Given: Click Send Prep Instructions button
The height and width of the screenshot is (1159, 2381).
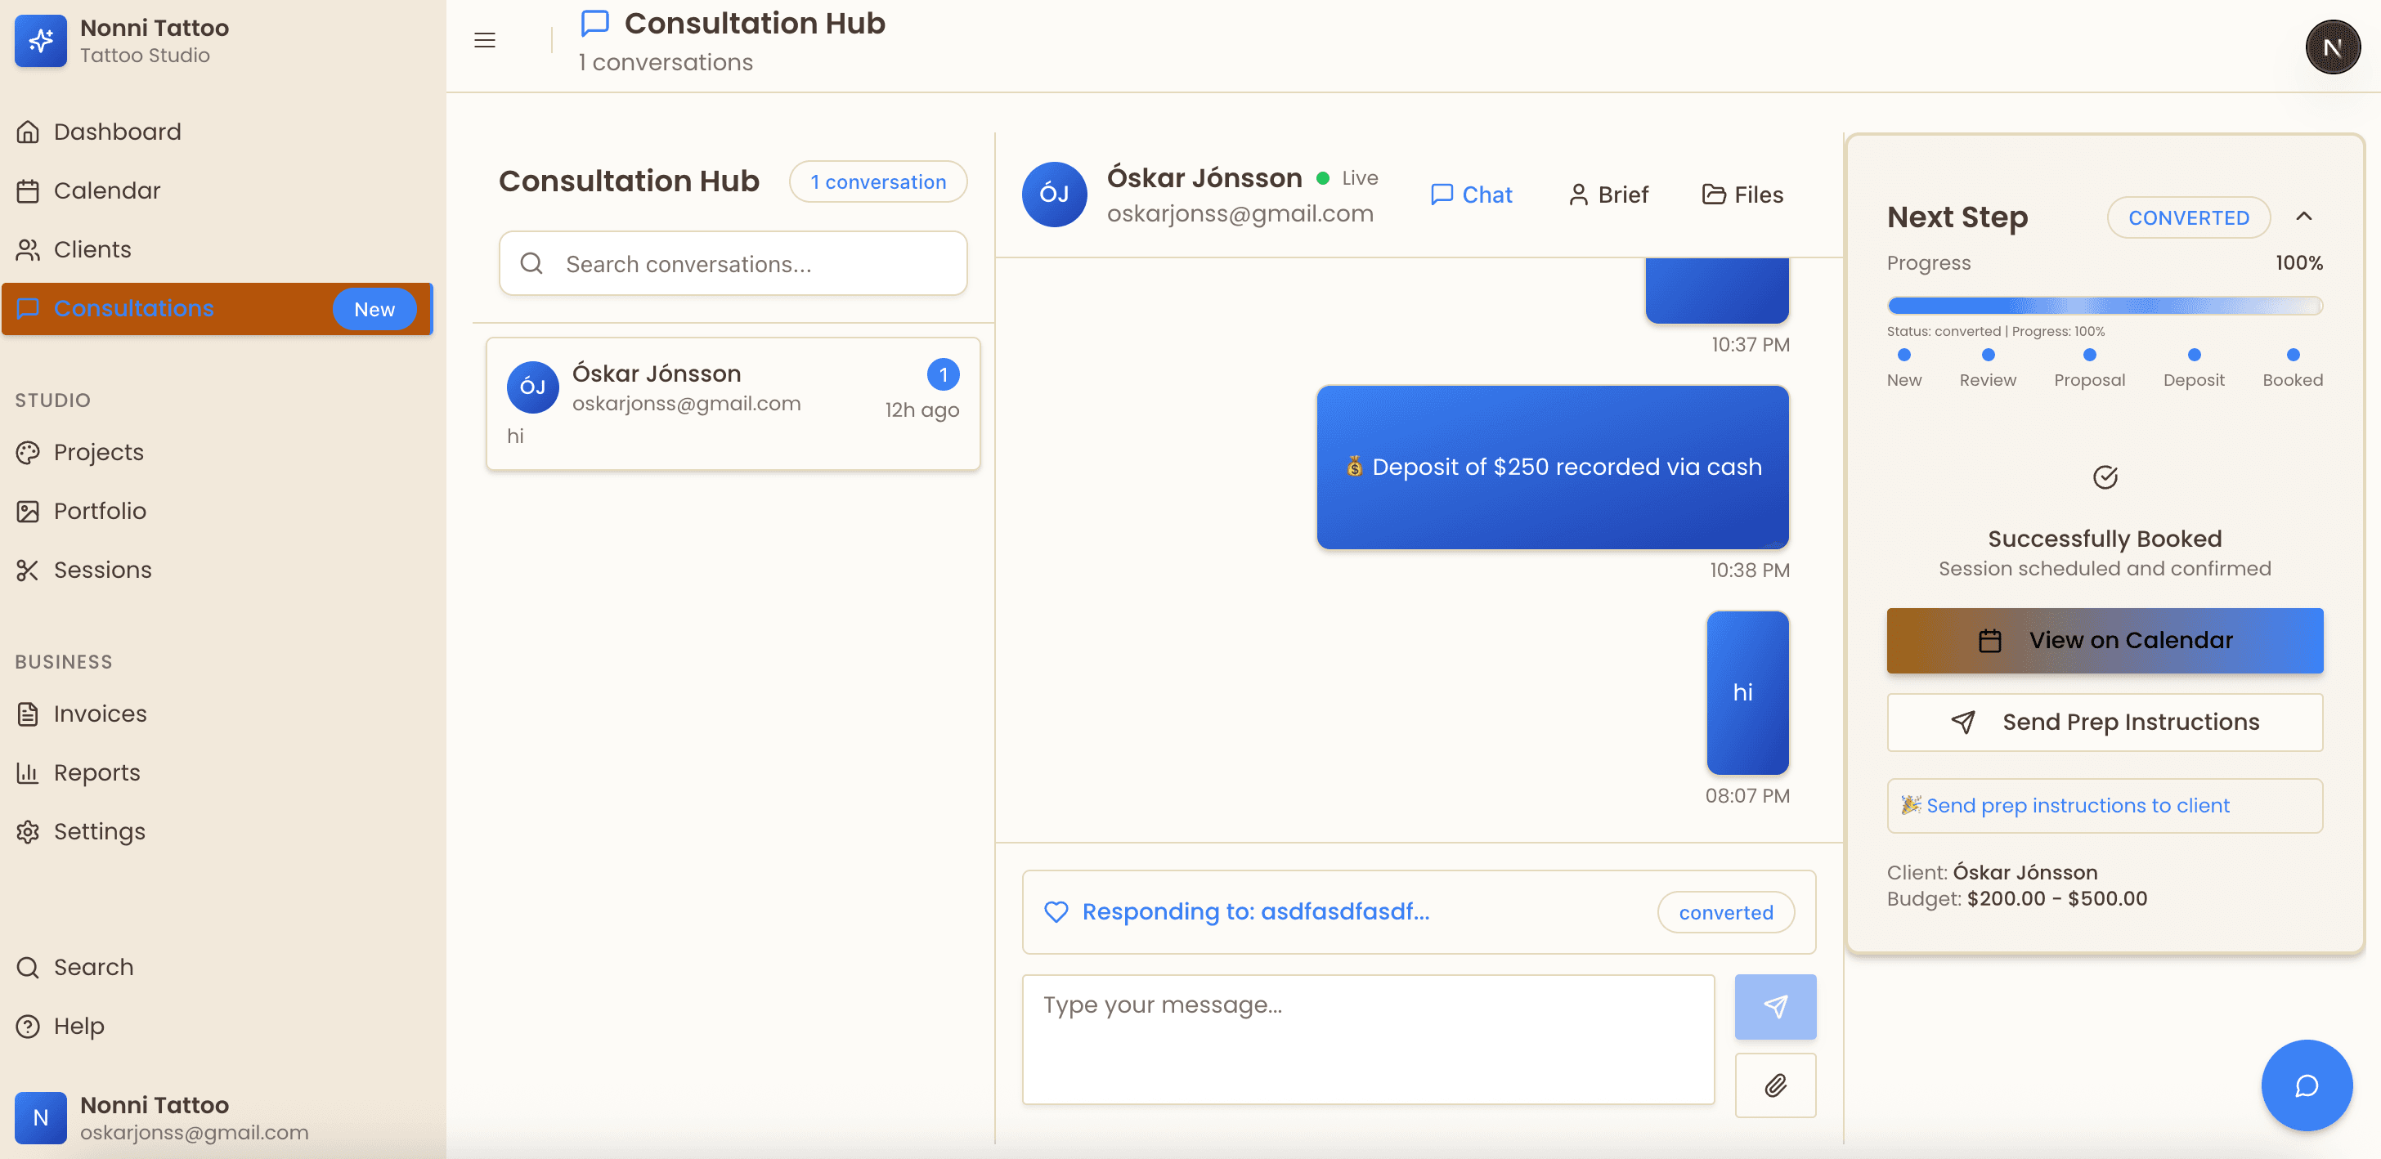Looking at the screenshot, I should tap(2104, 722).
